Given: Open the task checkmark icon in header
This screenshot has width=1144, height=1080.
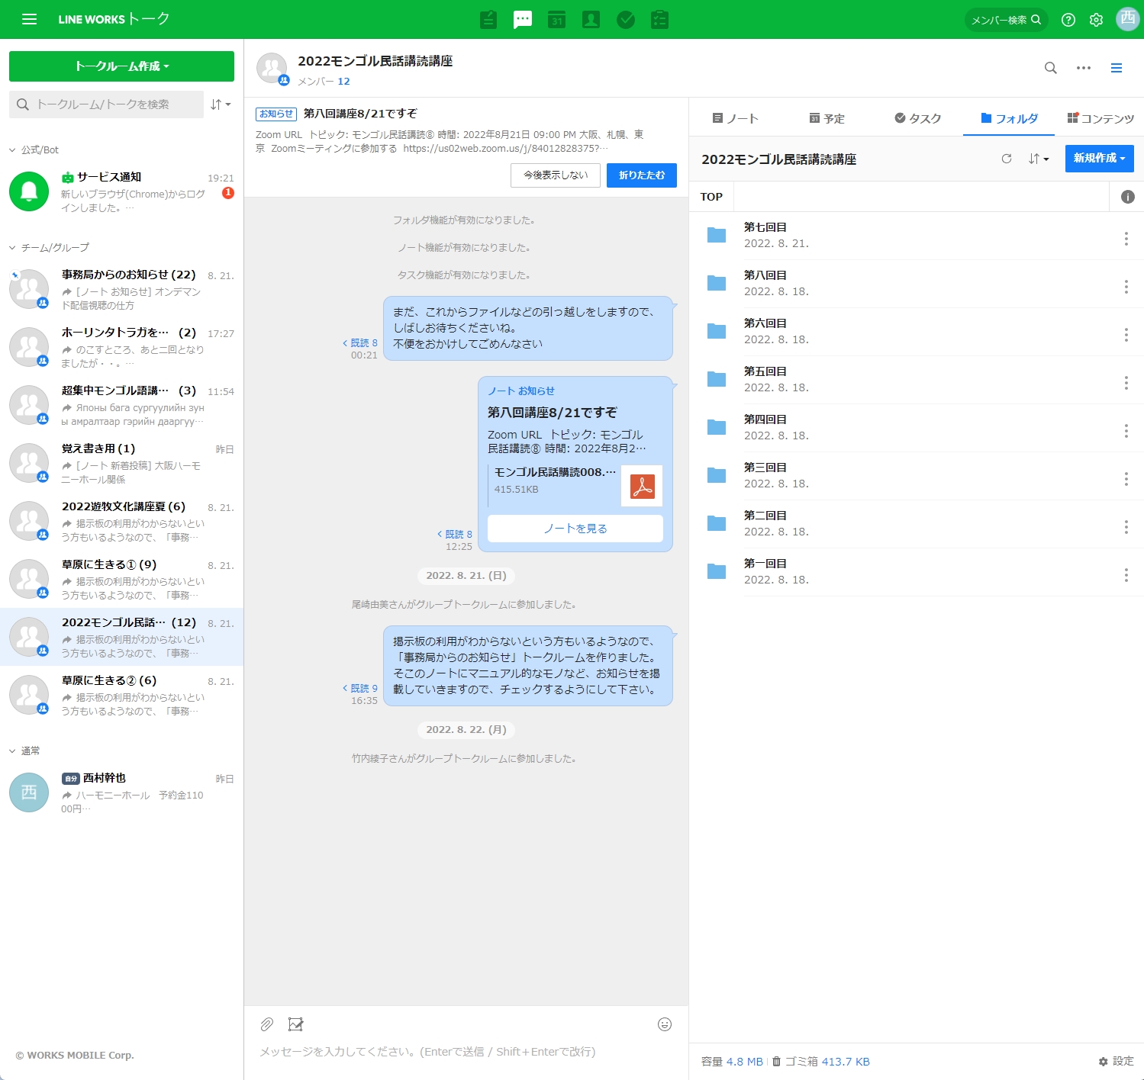Looking at the screenshot, I should pyautogui.click(x=626, y=20).
